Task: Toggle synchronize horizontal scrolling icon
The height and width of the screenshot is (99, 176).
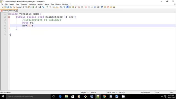Action: click(57, 7)
